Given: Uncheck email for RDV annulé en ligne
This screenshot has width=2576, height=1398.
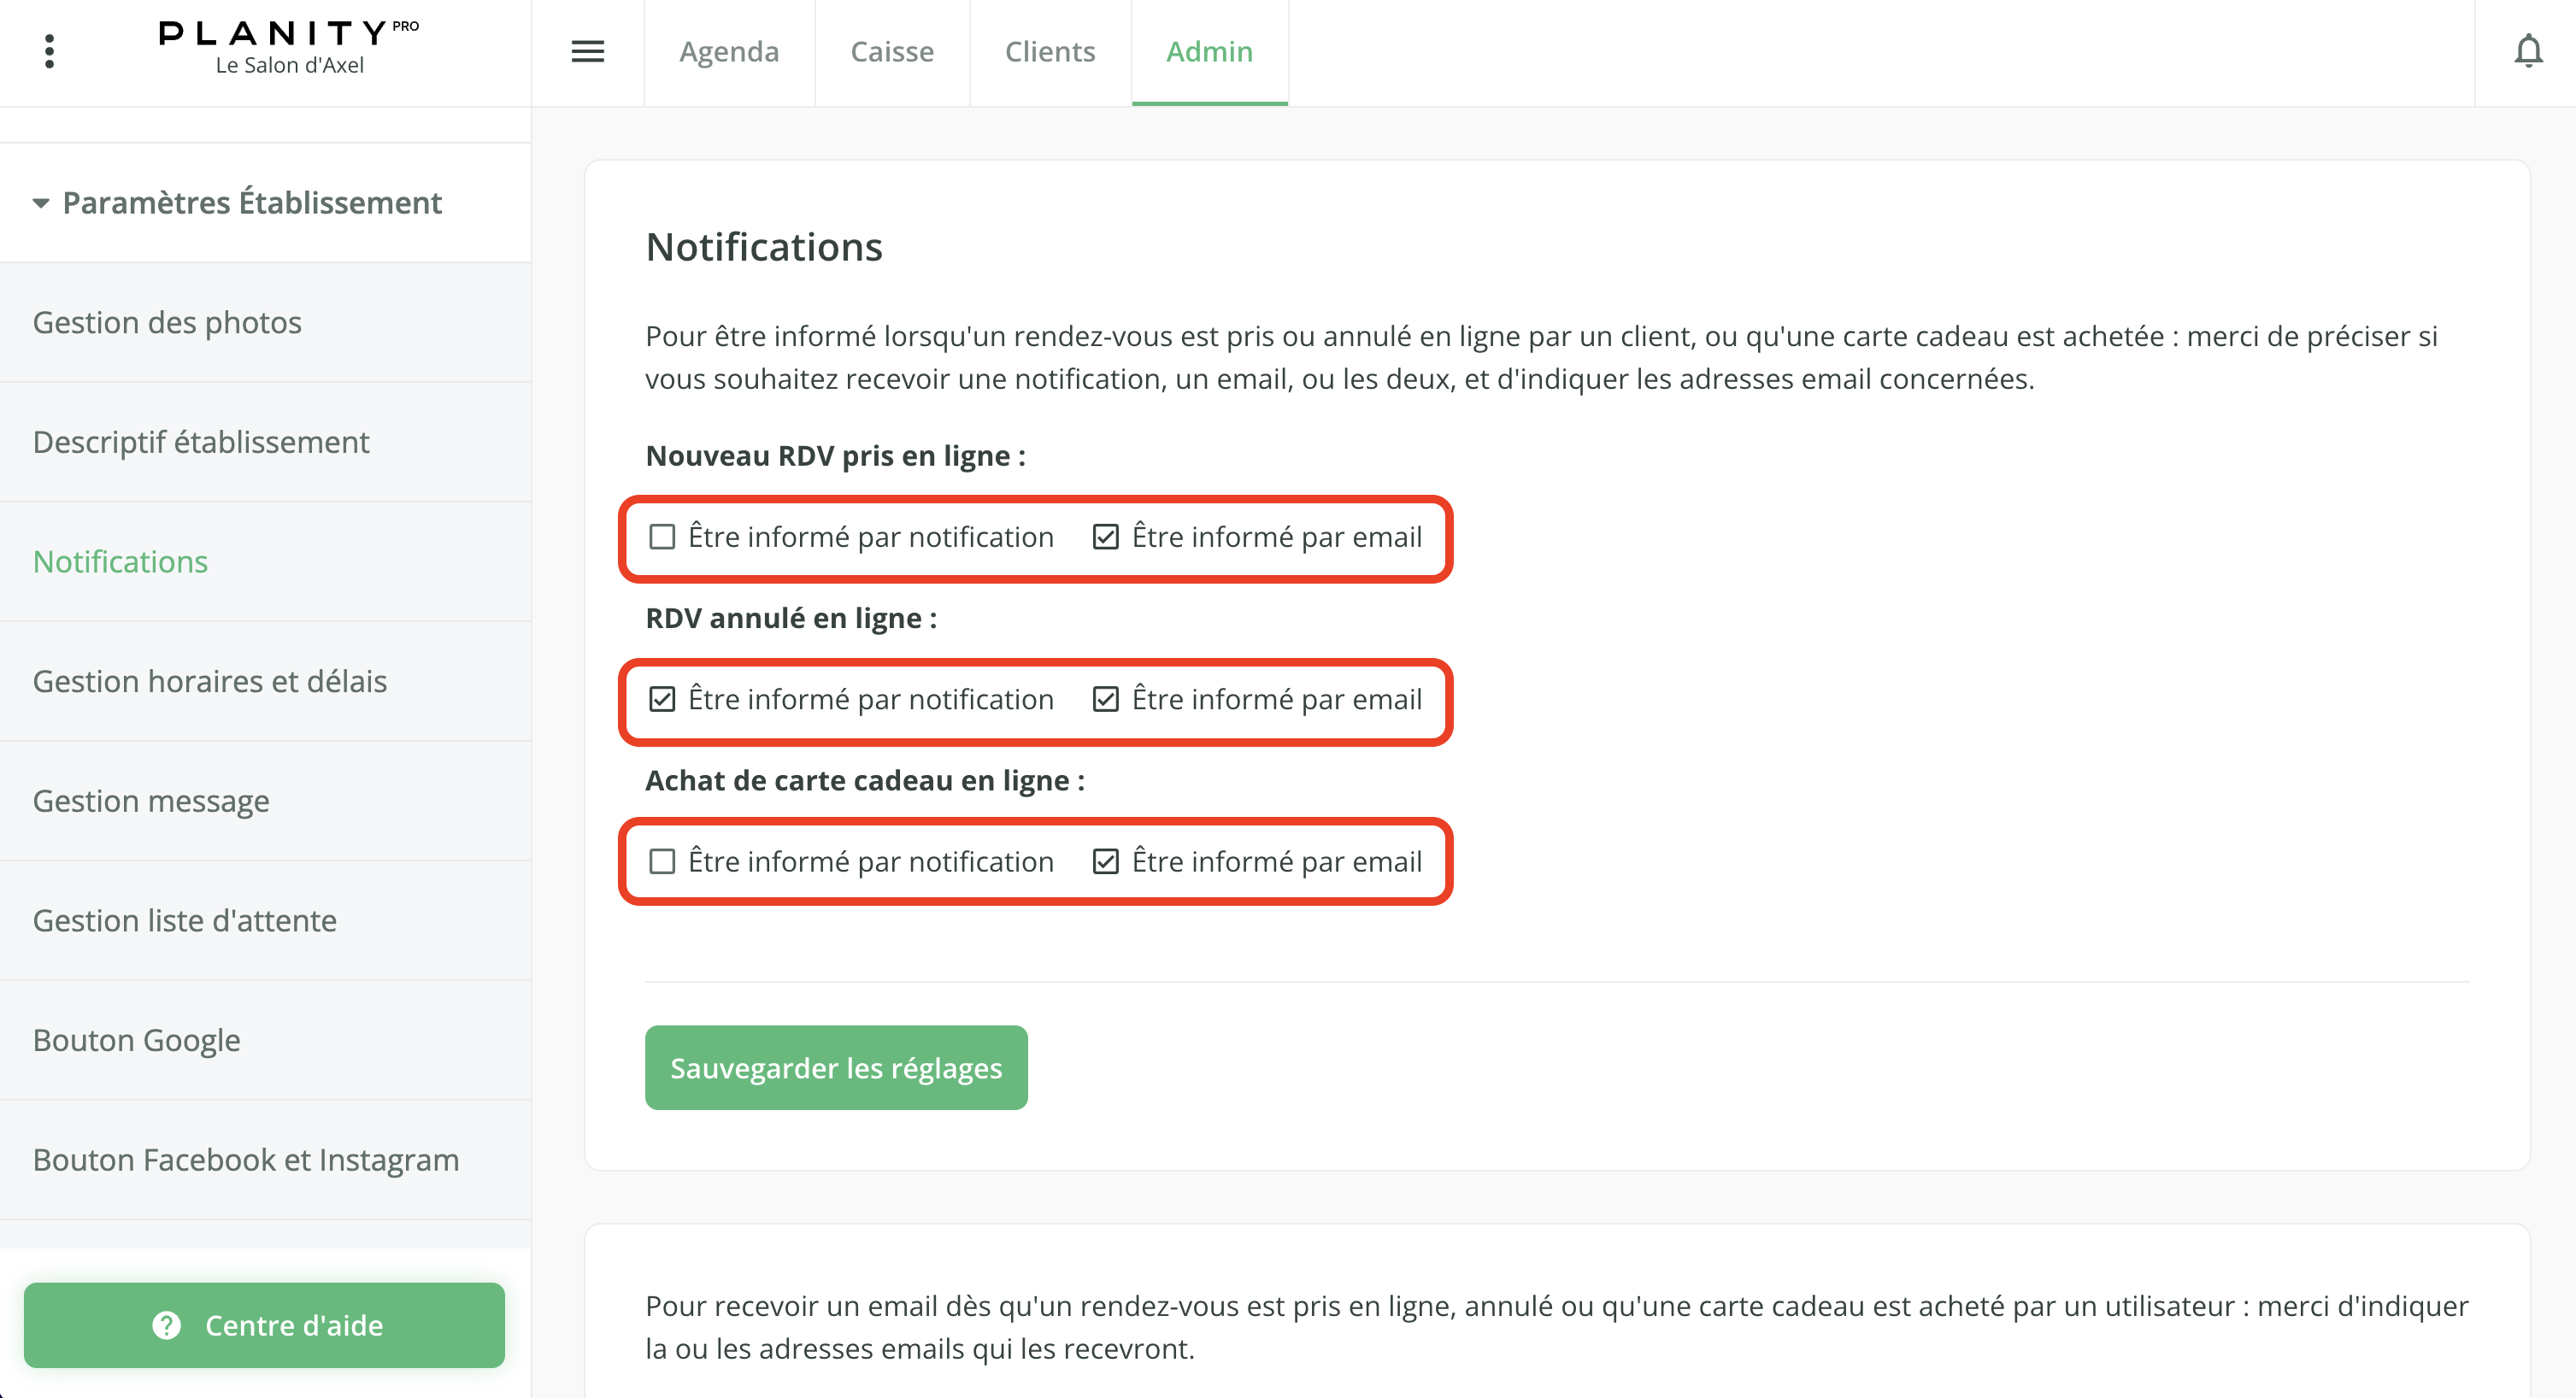Looking at the screenshot, I should click(1105, 699).
